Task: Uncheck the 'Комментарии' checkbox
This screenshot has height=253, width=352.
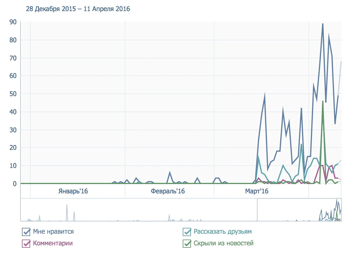Action: tap(26, 243)
